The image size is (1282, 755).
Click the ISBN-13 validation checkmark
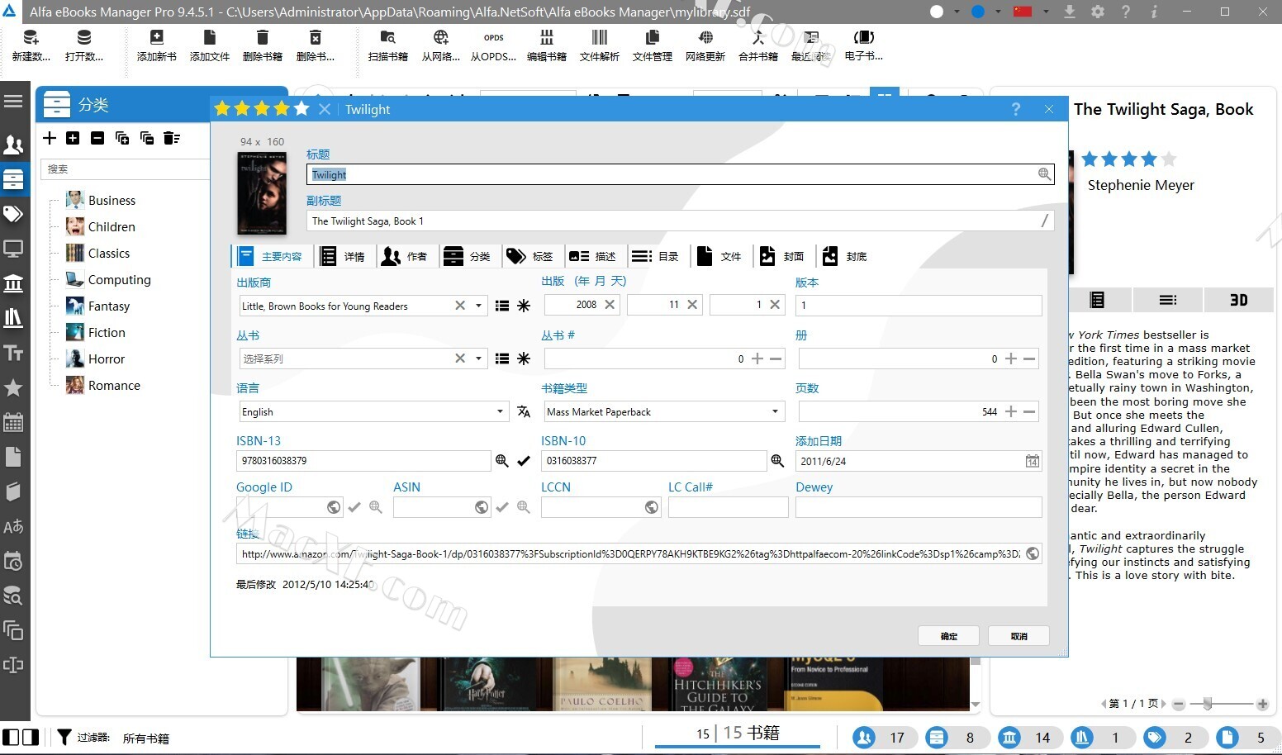(524, 461)
